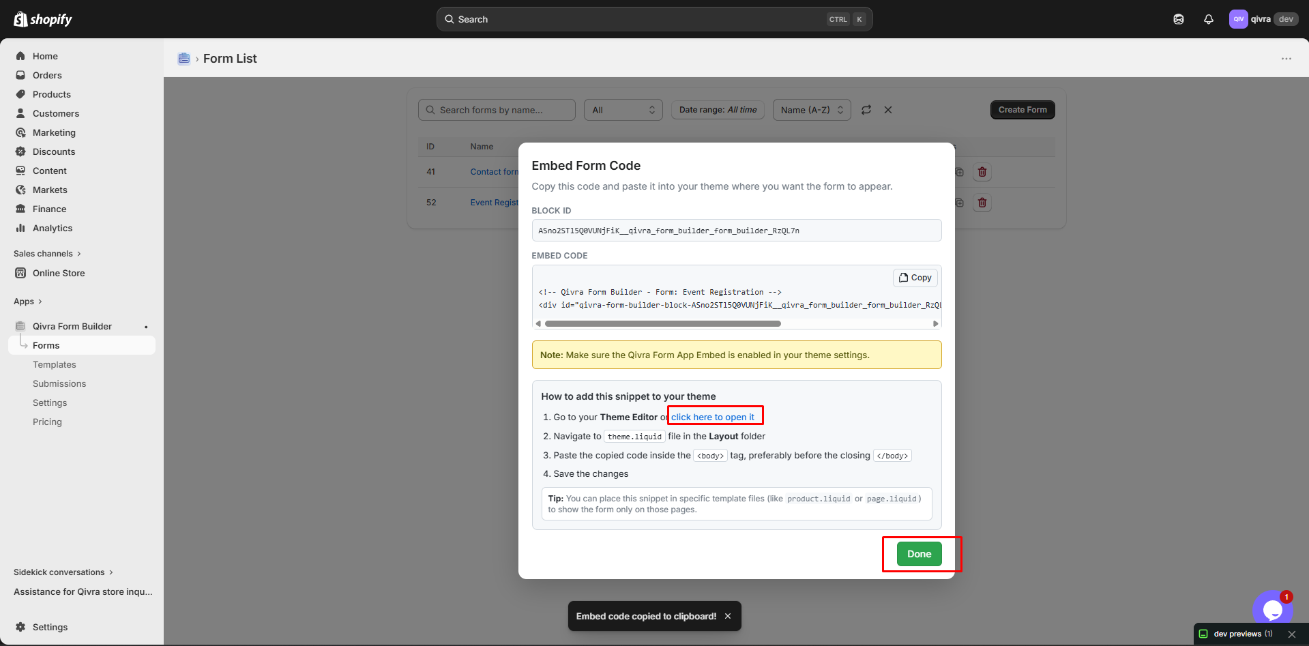Open Discounts in the sidebar
This screenshot has height=646, width=1309.
tap(54, 151)
